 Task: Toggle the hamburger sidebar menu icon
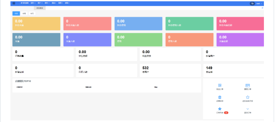pos(14,3)
